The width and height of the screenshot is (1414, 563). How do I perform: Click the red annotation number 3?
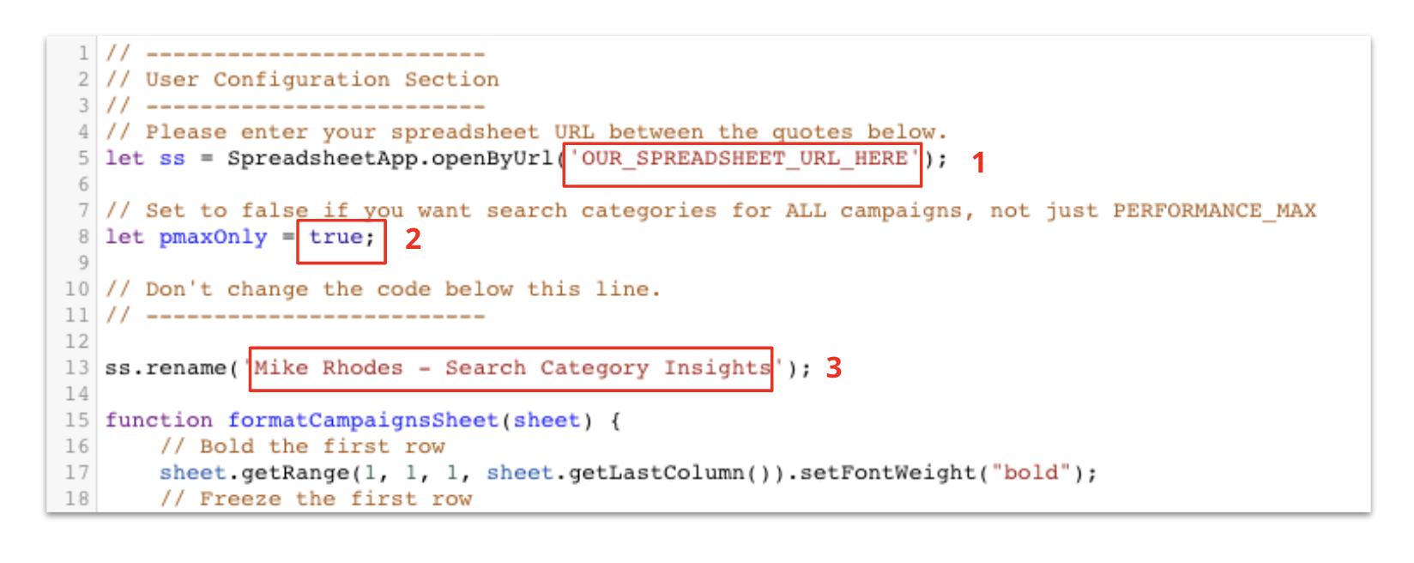(x=833, y=368)
